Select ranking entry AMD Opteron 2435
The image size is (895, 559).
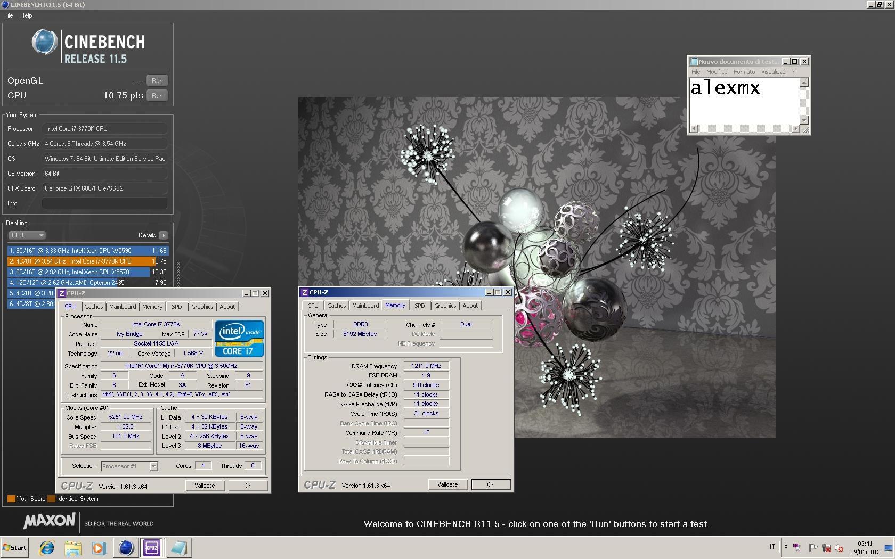(x=88, y=283)
